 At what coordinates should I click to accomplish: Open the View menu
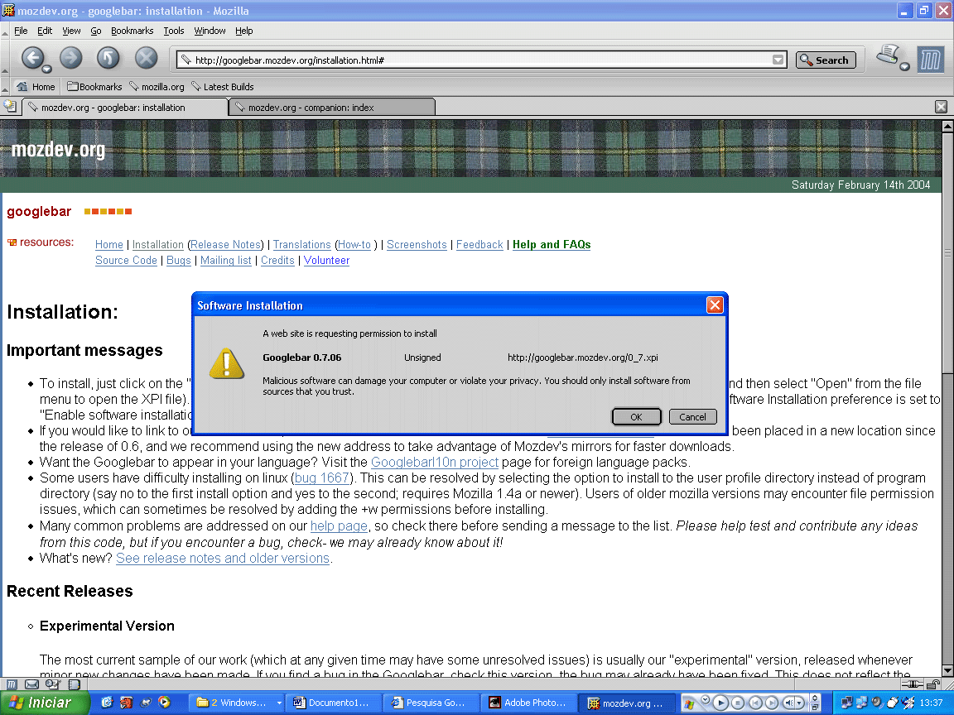[x=71, y=31]
